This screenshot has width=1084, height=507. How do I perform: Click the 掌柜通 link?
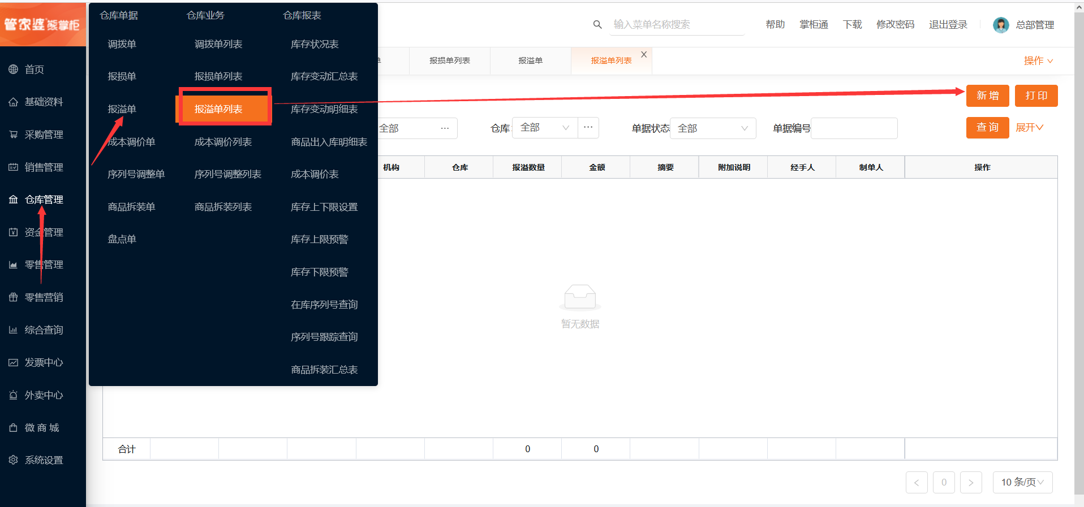[814, 24]
